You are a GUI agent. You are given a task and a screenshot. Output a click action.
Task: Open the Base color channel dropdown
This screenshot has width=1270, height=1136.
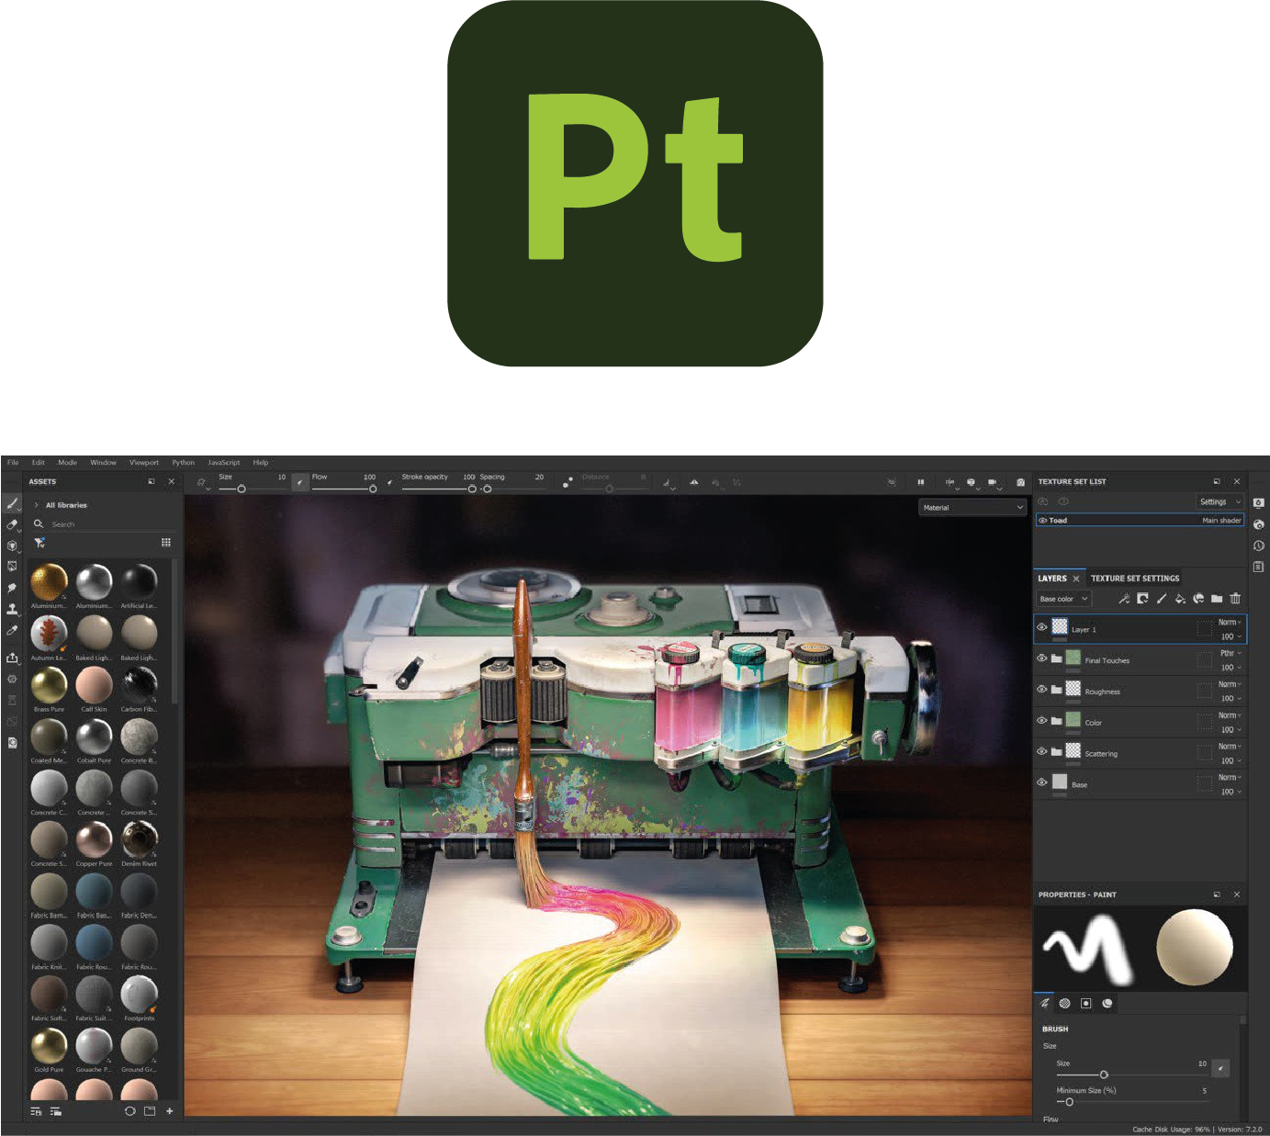click(x=1062, y=599)
